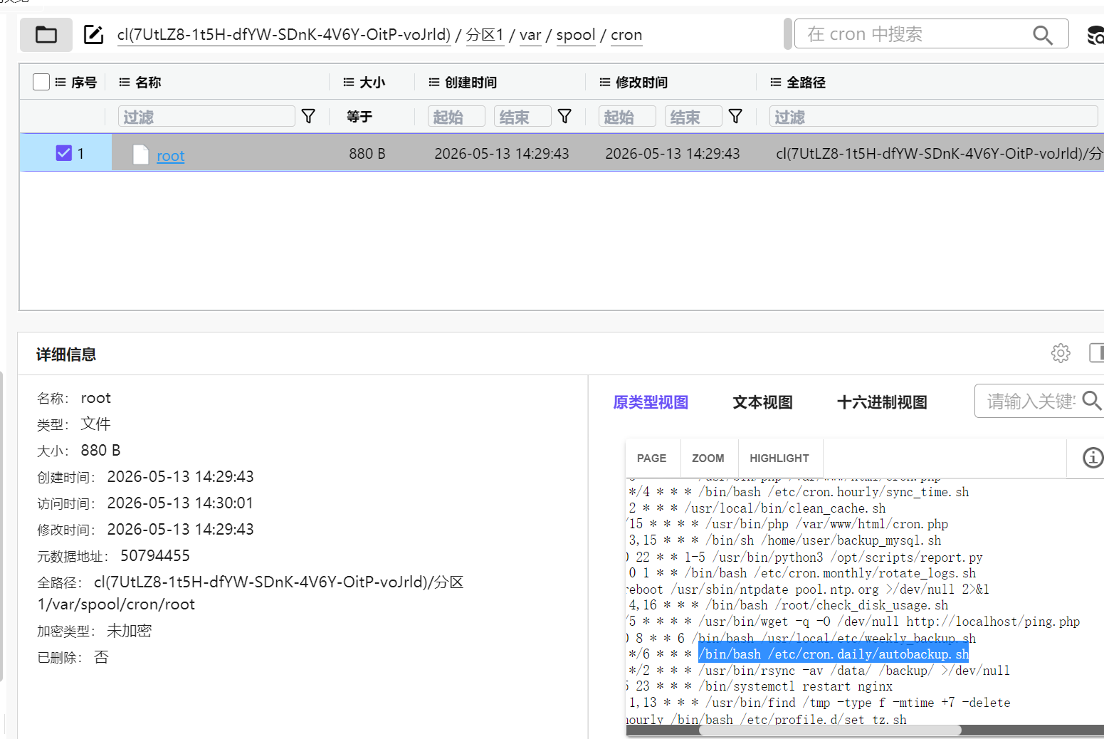Go to 分区1 in breadcrumb

pyautogui.click(x=485, y=34)
